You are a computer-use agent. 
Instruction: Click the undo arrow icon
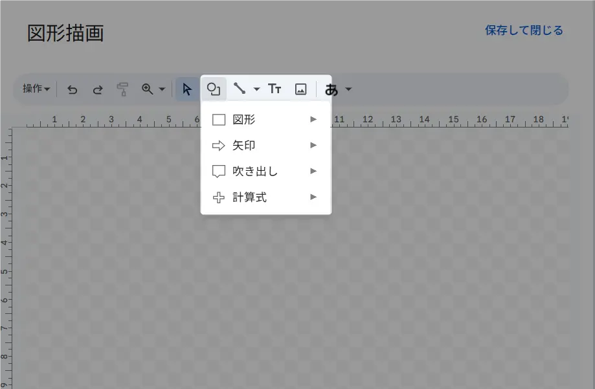pyautogui.click(x=73, y=89)
